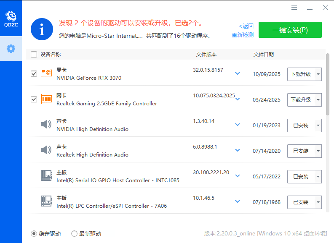The image size is (334, 243).
Task: Click the blue info icon
Action: coord(42,29)
